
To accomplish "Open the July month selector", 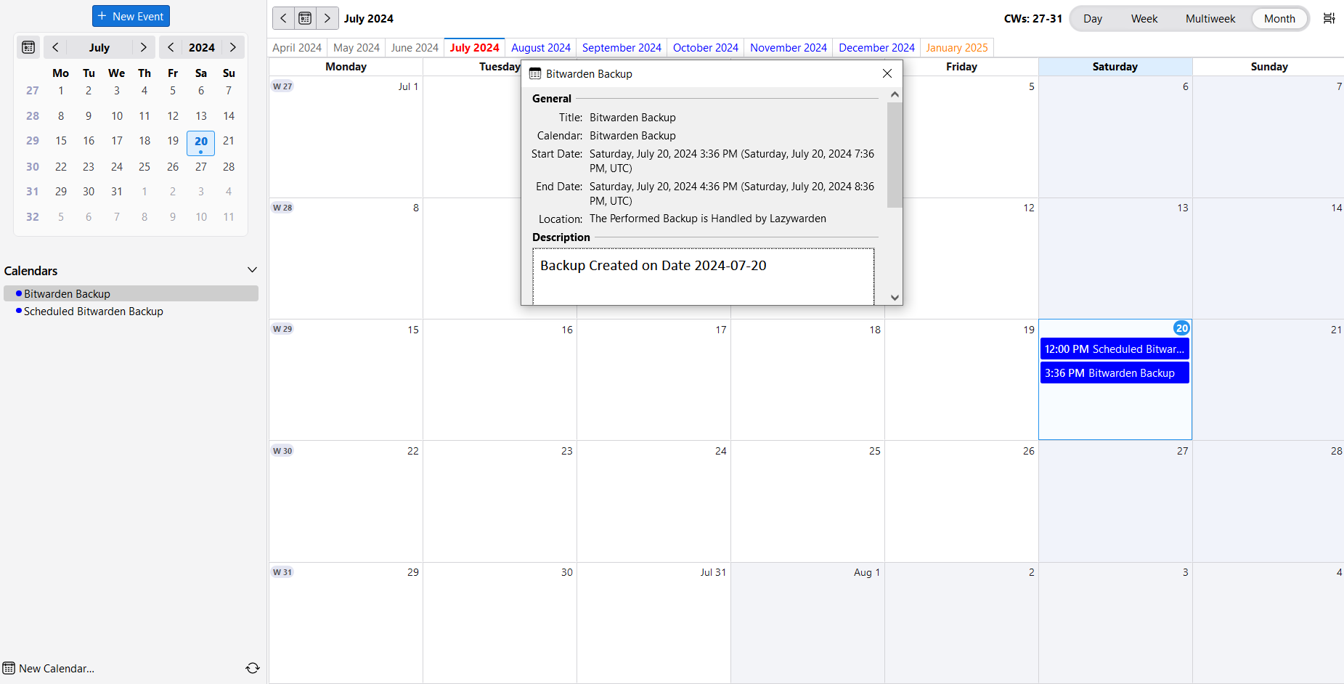I will point(99,47).
